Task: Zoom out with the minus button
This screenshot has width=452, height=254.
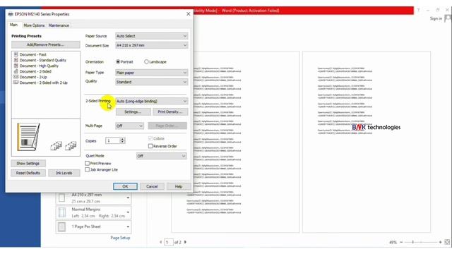Action: (401, 242)
